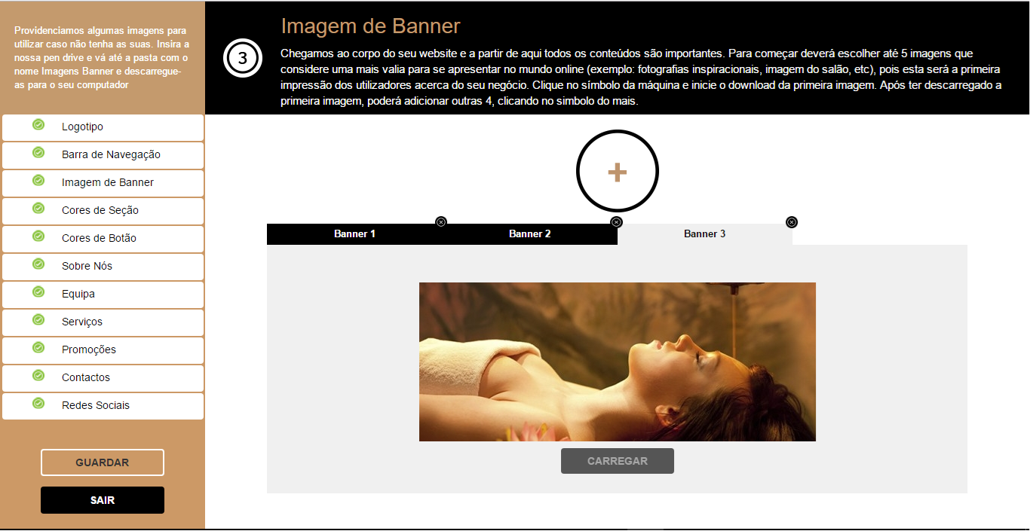This screenshot has height=531, width=1030.
Task: Click the text starting 'Providenciamos algumas imagens'
Action: pyautogui.click(x=102, y=58)
